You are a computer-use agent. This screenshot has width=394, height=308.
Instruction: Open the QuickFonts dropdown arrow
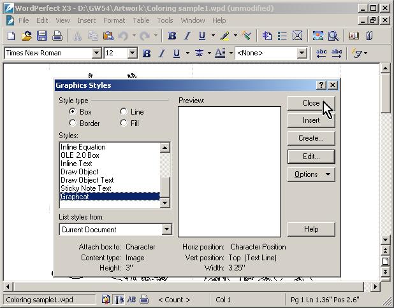(x=365, y=53)
